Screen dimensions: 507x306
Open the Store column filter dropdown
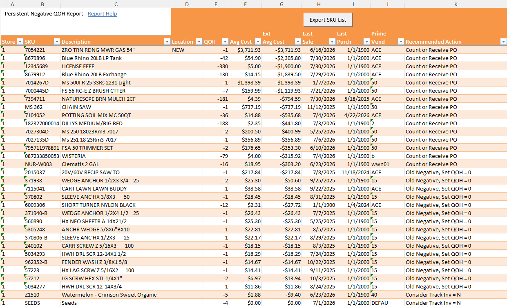pos(20,42)
